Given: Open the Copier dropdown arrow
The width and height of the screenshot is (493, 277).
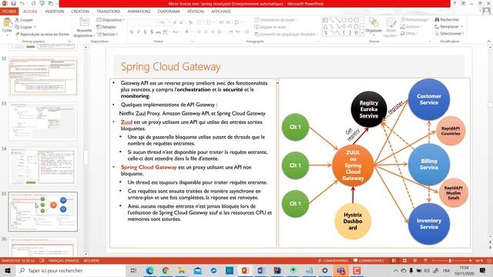Looking at the screenshot, I should pos(35,27).
